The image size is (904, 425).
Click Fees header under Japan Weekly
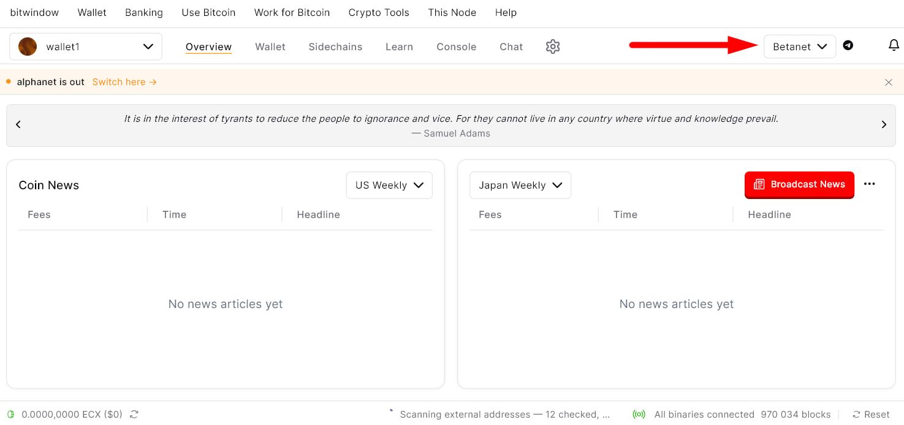click(x=490, y=214)
